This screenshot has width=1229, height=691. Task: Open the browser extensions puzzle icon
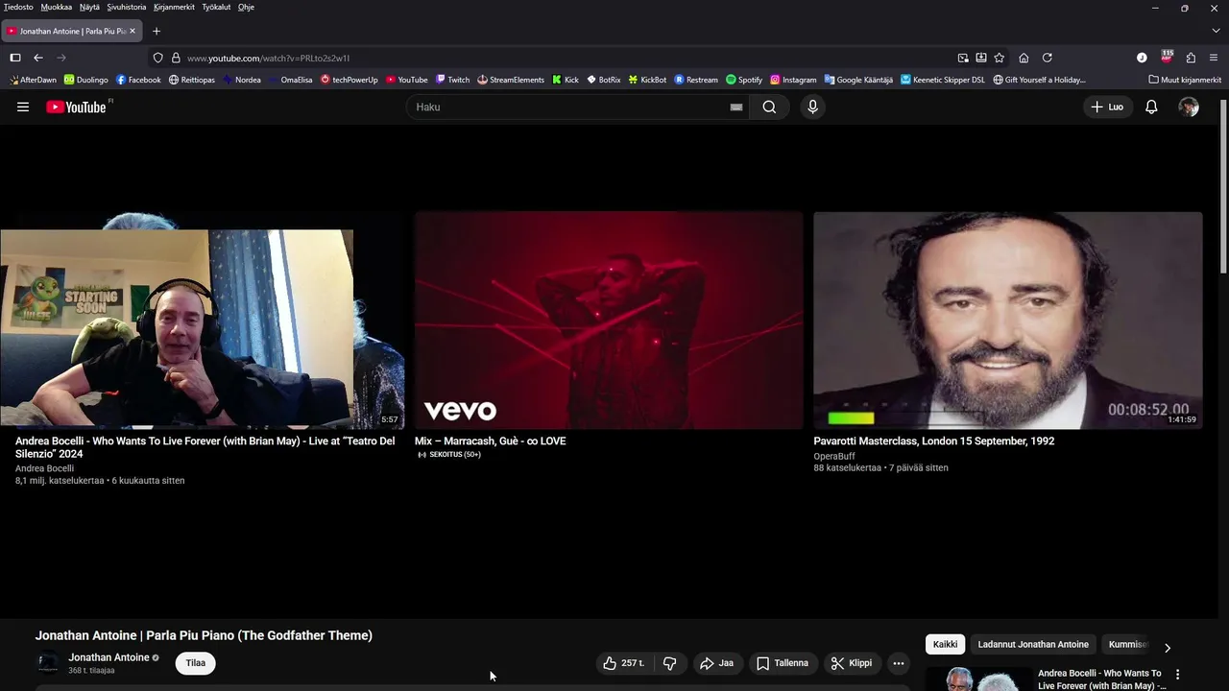[x=1191, y=58]
